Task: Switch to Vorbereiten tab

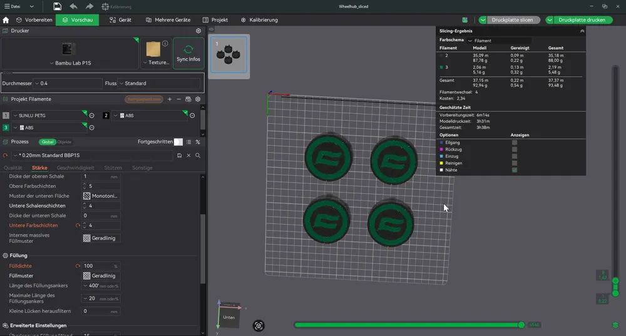Action: coord(34,20)
